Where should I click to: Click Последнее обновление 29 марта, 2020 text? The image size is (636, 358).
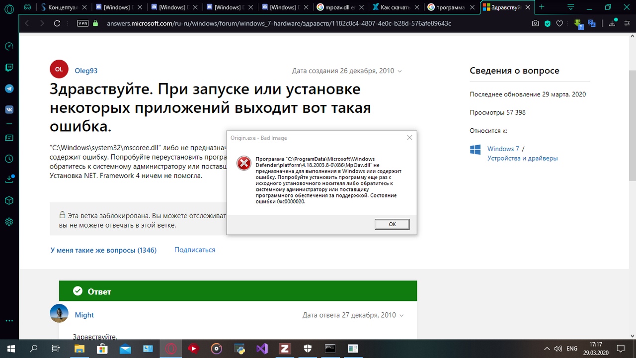pos(528,94)
